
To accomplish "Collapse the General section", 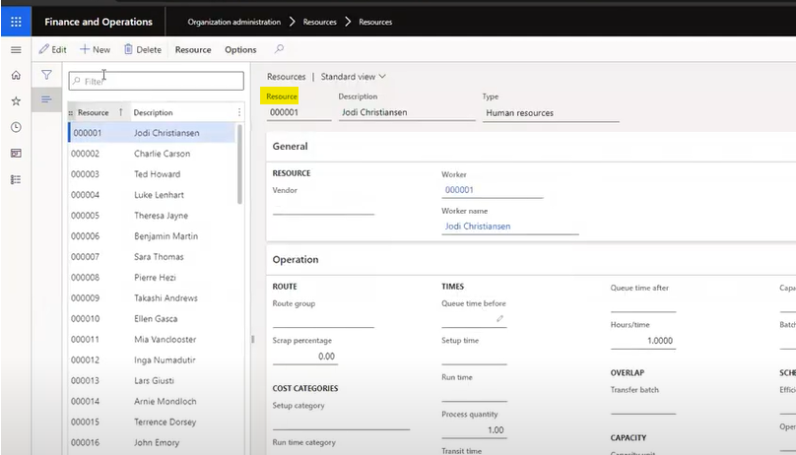I will (290, 146).
